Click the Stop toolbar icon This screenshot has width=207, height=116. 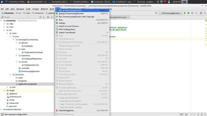click(196, 13)
